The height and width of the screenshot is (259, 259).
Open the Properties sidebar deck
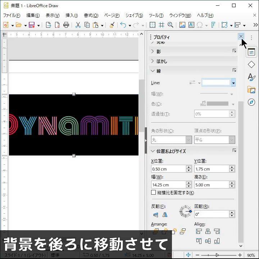point(251,52)
